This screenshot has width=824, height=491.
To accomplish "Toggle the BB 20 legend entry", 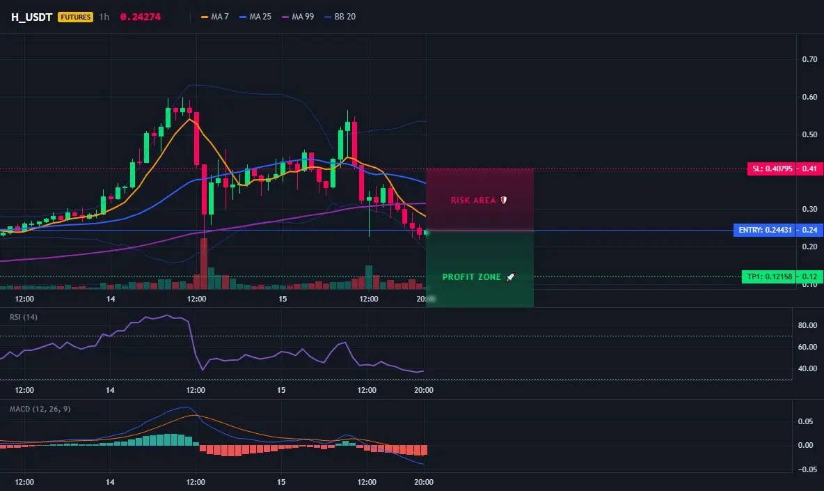I will point(340,17).
